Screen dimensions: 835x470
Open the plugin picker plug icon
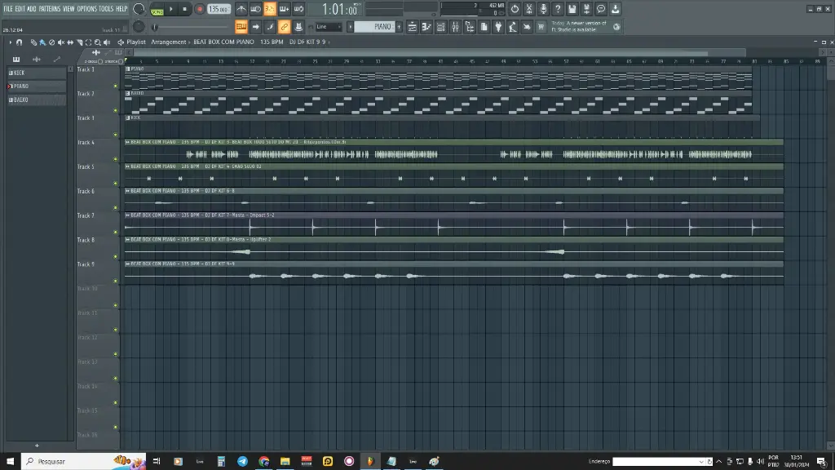pyautogui.click(x=498, y=27)
